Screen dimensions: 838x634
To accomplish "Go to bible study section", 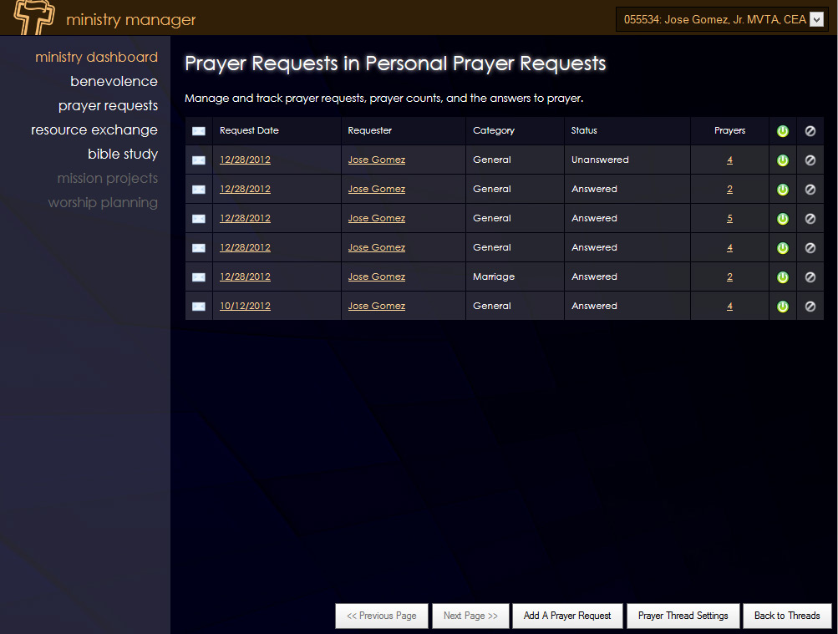I will (x=122, y=154).
